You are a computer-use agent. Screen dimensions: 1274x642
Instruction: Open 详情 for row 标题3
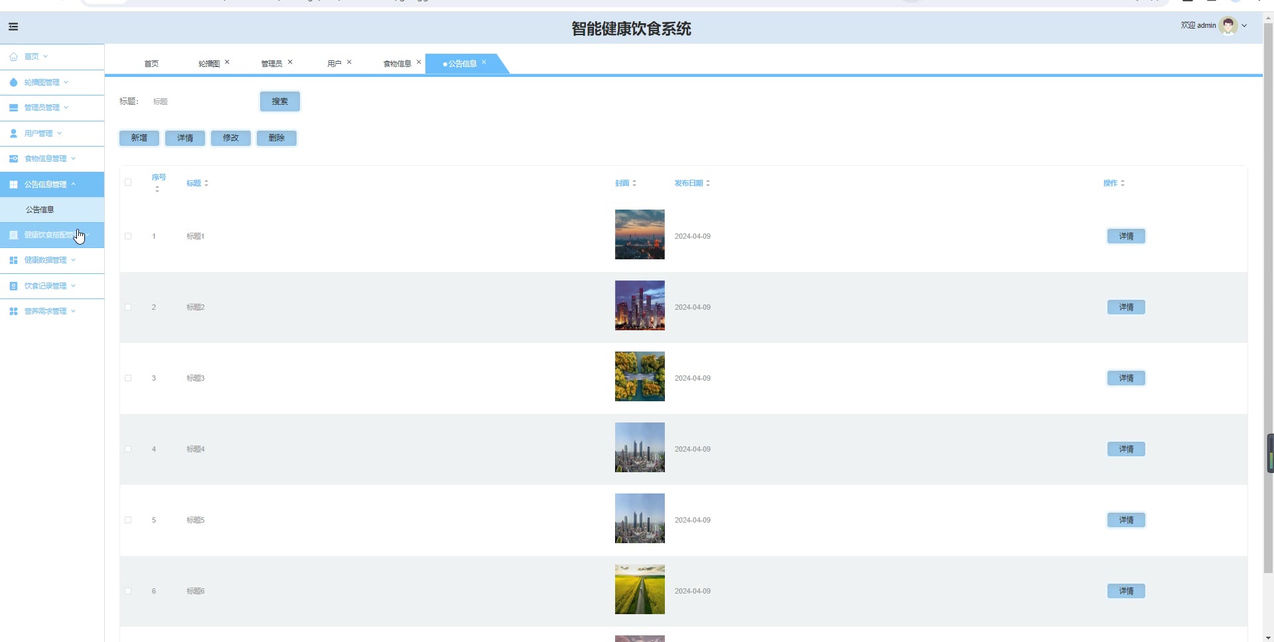(1126, 378)
